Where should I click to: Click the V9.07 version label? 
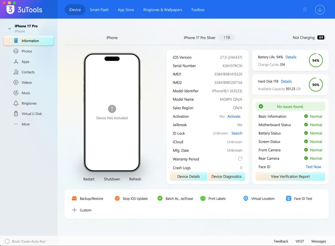point(299,241)
